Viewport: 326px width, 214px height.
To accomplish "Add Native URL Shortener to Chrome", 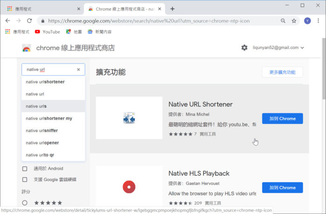I will pyautogui.click(x=282, y=118).
